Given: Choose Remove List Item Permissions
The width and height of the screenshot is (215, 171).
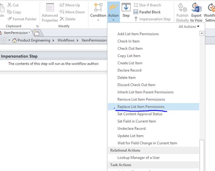Looking at the screenshot, I should (x=153, y=99).
